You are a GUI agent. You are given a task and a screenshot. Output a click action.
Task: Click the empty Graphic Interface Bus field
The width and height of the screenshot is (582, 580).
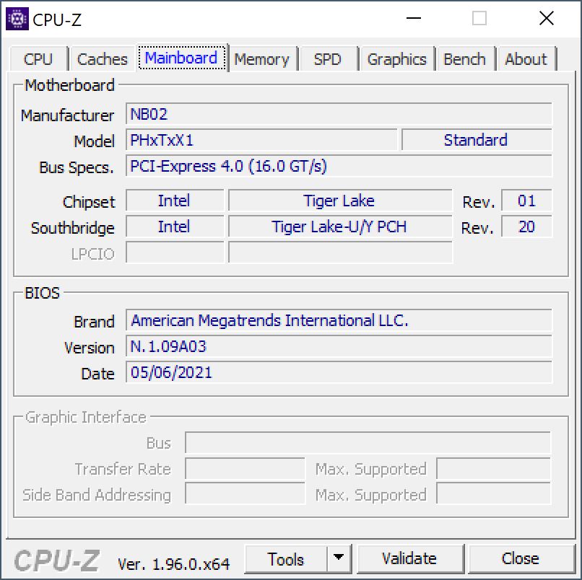(368, 442)
